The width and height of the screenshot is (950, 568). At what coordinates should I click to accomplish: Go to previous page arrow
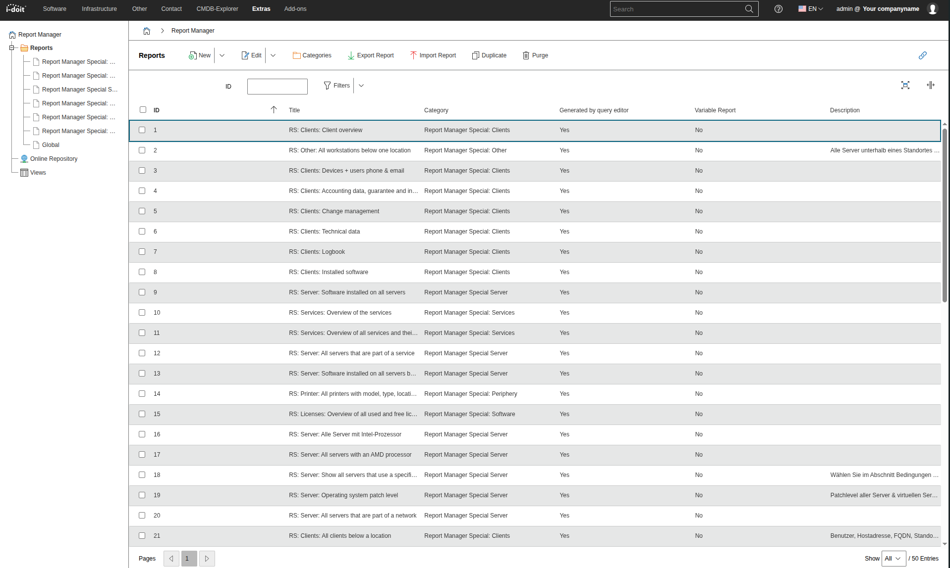click(x=171, y=559)
